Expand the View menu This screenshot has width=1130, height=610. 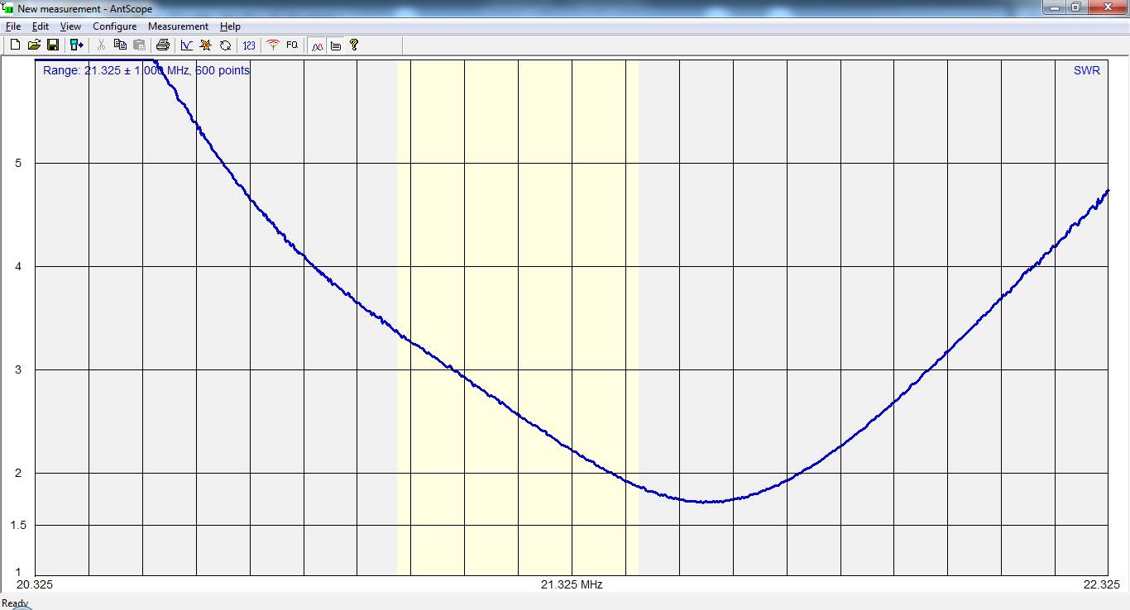coord(70,26)
